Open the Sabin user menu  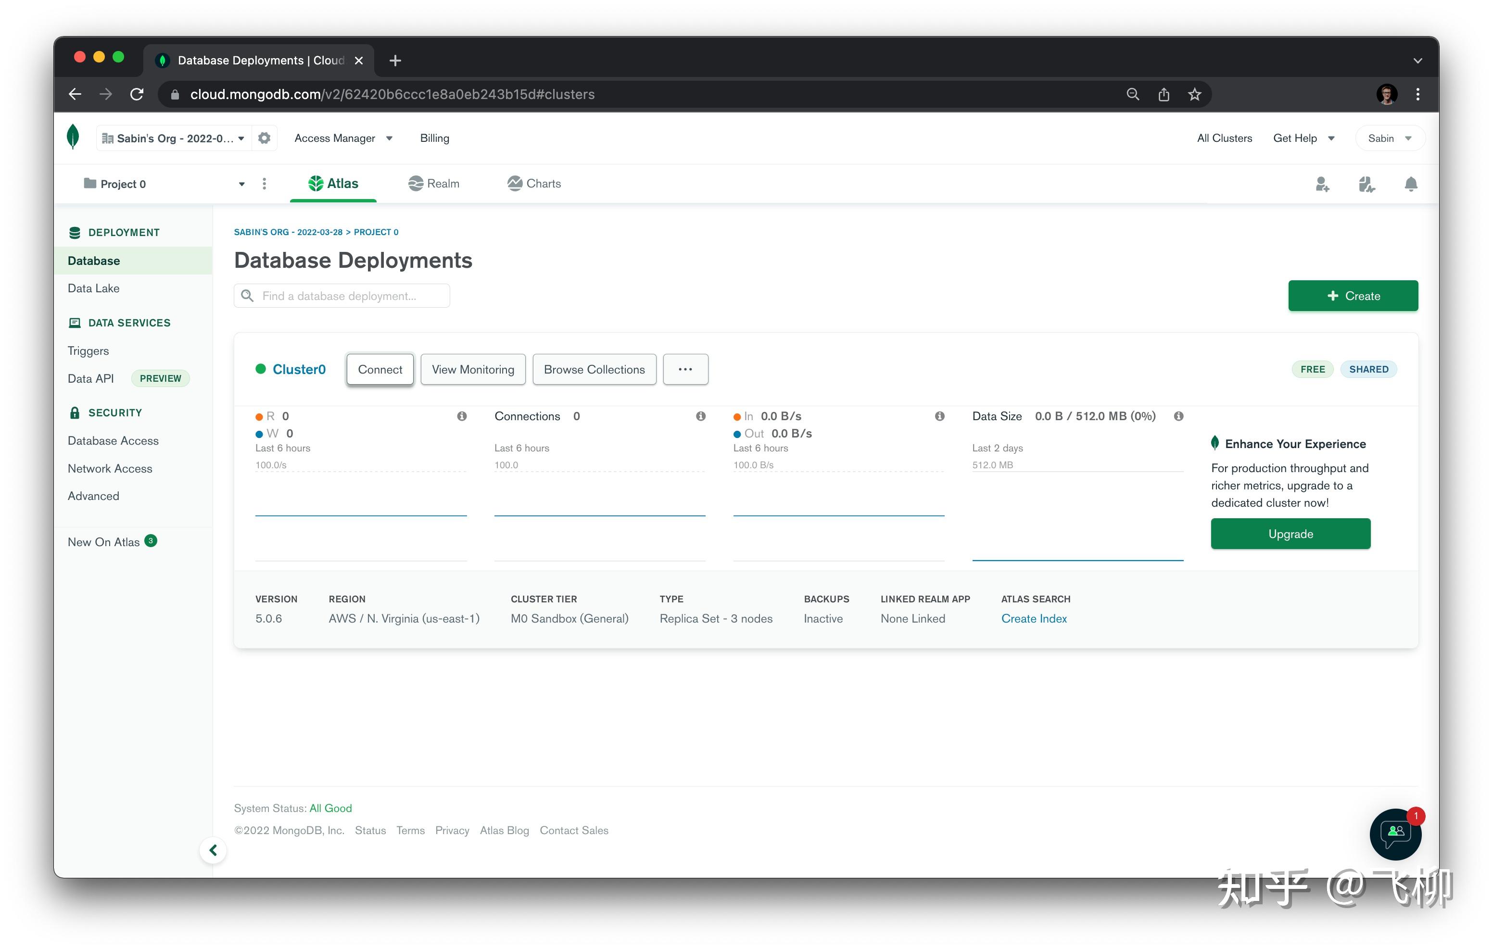tap(1390, 138)
